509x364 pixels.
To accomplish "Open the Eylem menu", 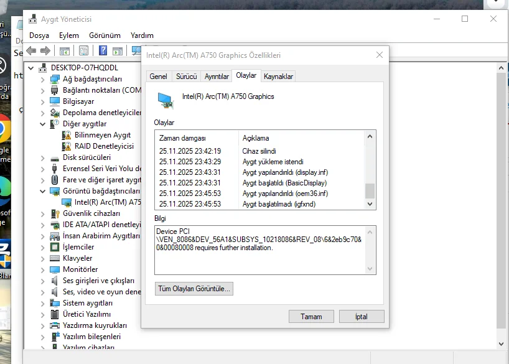I will click(x=69, y=35).
